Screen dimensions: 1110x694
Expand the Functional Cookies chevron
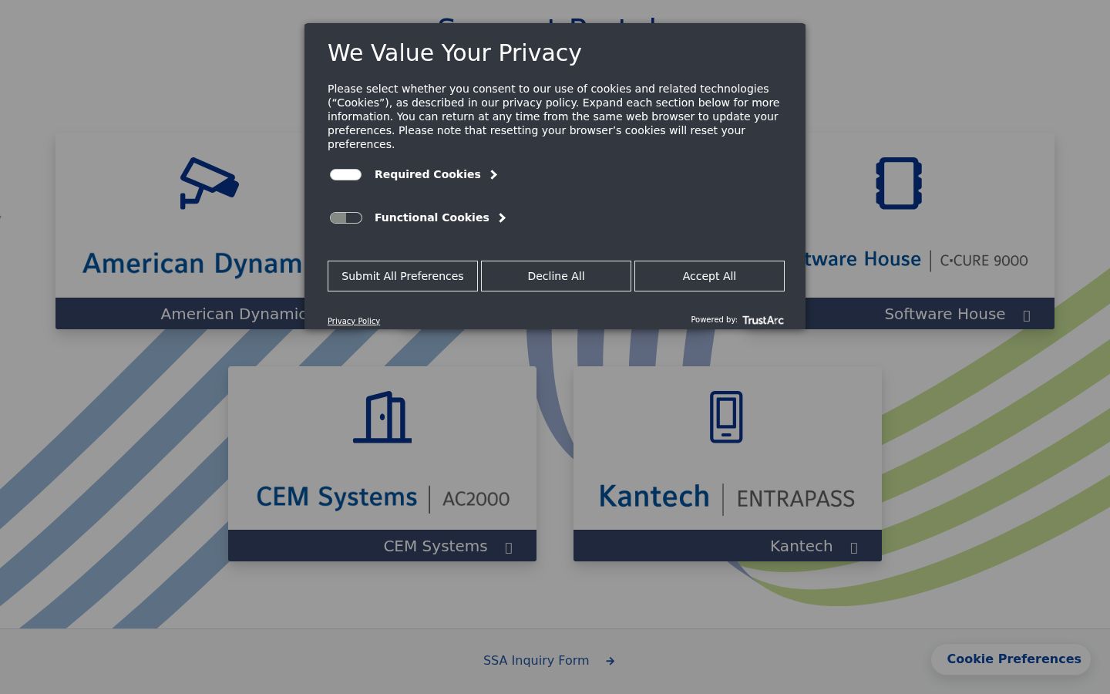(503, 218)
